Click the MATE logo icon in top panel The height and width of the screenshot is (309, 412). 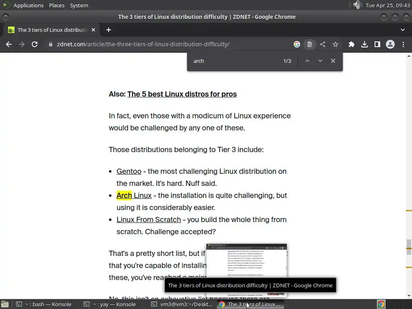pyautogui.click(x=6, y=5)
